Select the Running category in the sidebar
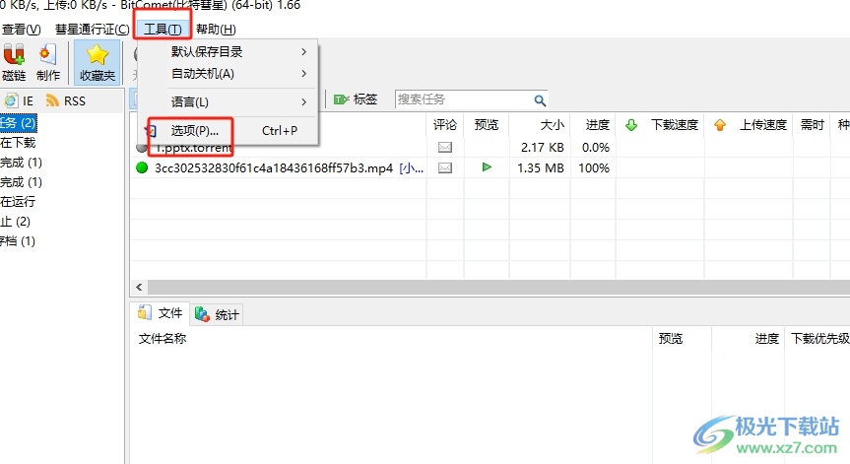Viewport: 850px width, 464px height. (x=18, y=202)
